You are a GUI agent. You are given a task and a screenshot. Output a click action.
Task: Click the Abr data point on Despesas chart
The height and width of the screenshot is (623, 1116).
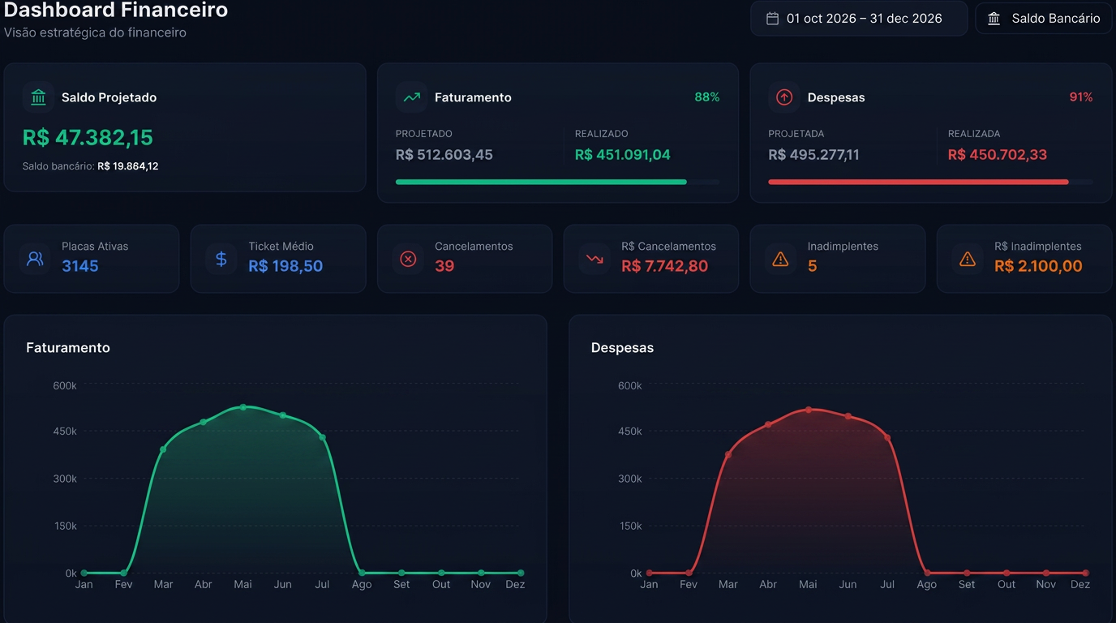click(x=768, y=424)
